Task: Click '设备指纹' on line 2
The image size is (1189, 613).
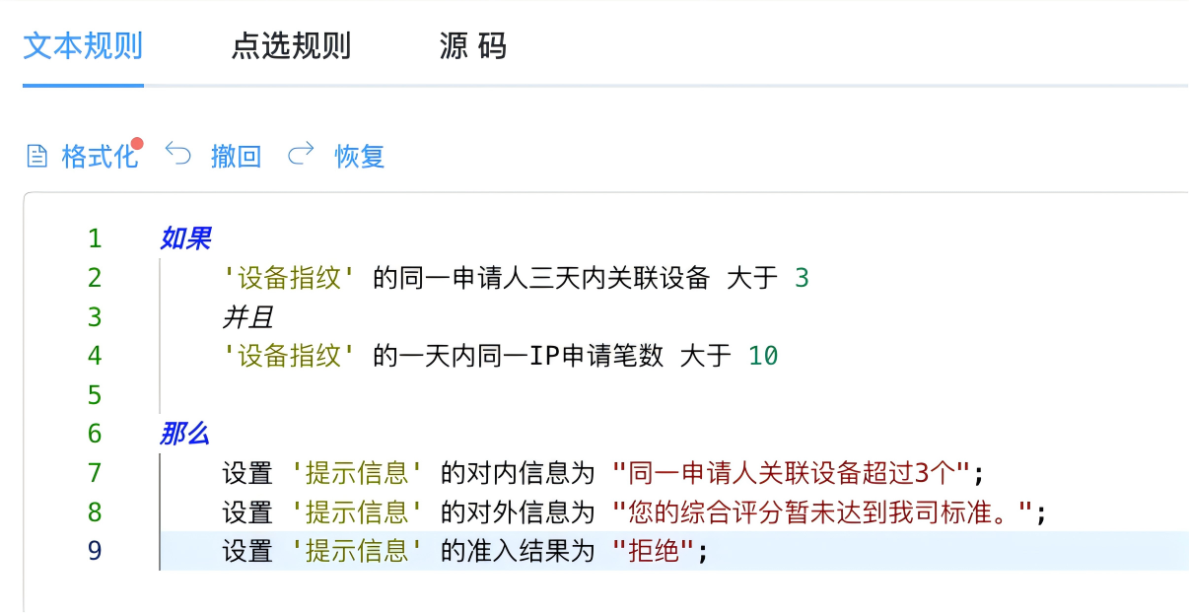Action: click(x=289, y=278)
